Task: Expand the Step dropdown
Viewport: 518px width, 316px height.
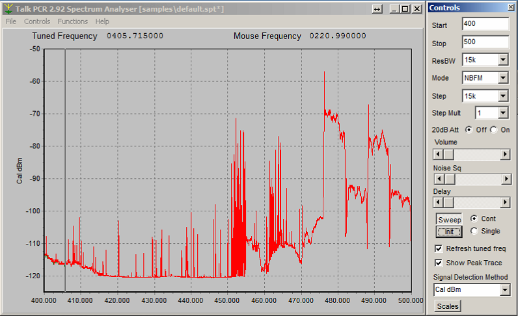Action: 503,96
